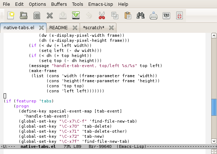217x154 pixels.
Task: Paste with the clipboard icon
Action: [128, 16]
